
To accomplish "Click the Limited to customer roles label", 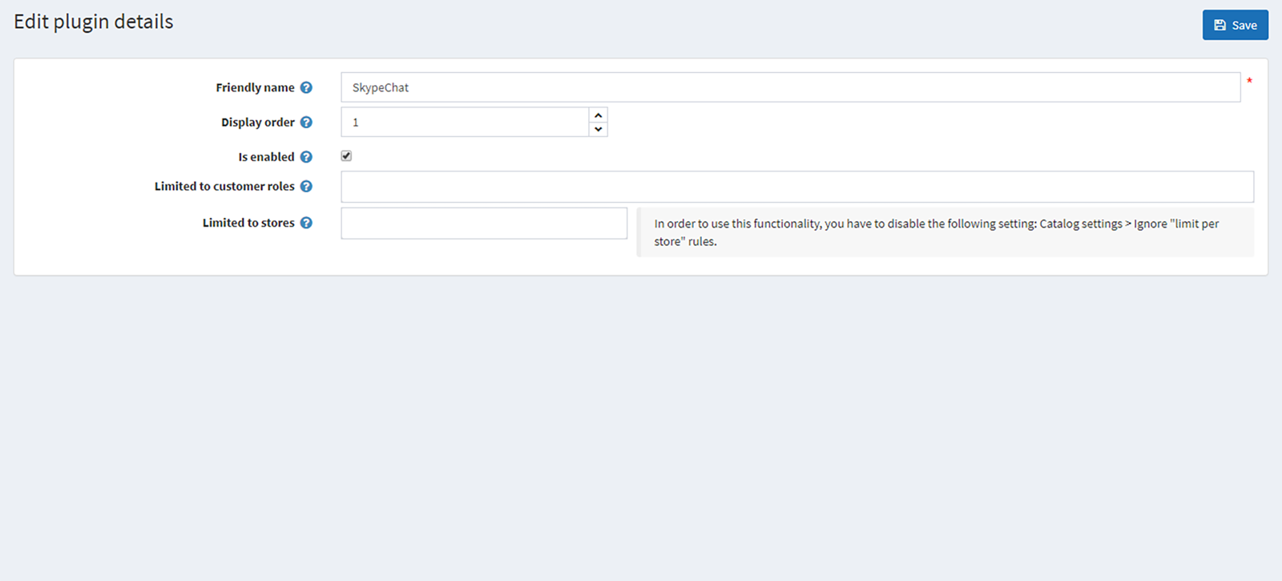I will [224, 186].
